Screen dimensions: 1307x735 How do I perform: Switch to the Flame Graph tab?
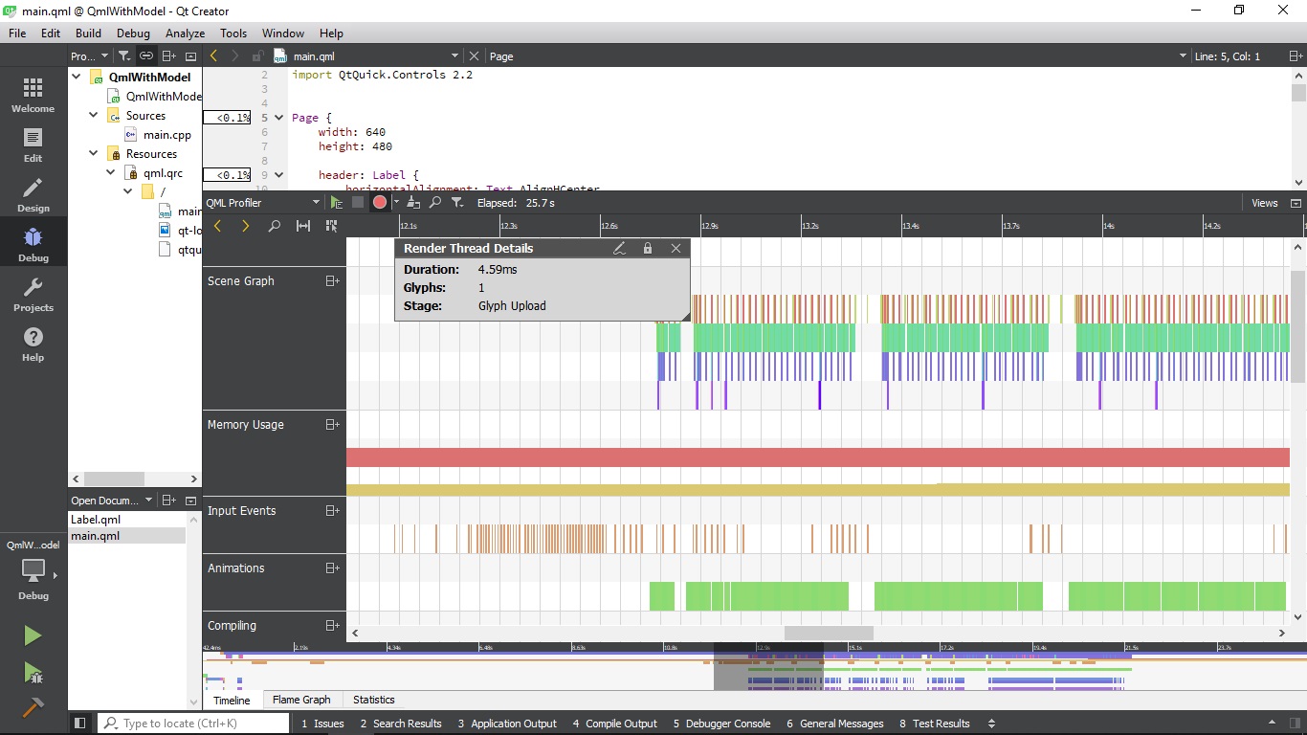click(x=301, y=700)
